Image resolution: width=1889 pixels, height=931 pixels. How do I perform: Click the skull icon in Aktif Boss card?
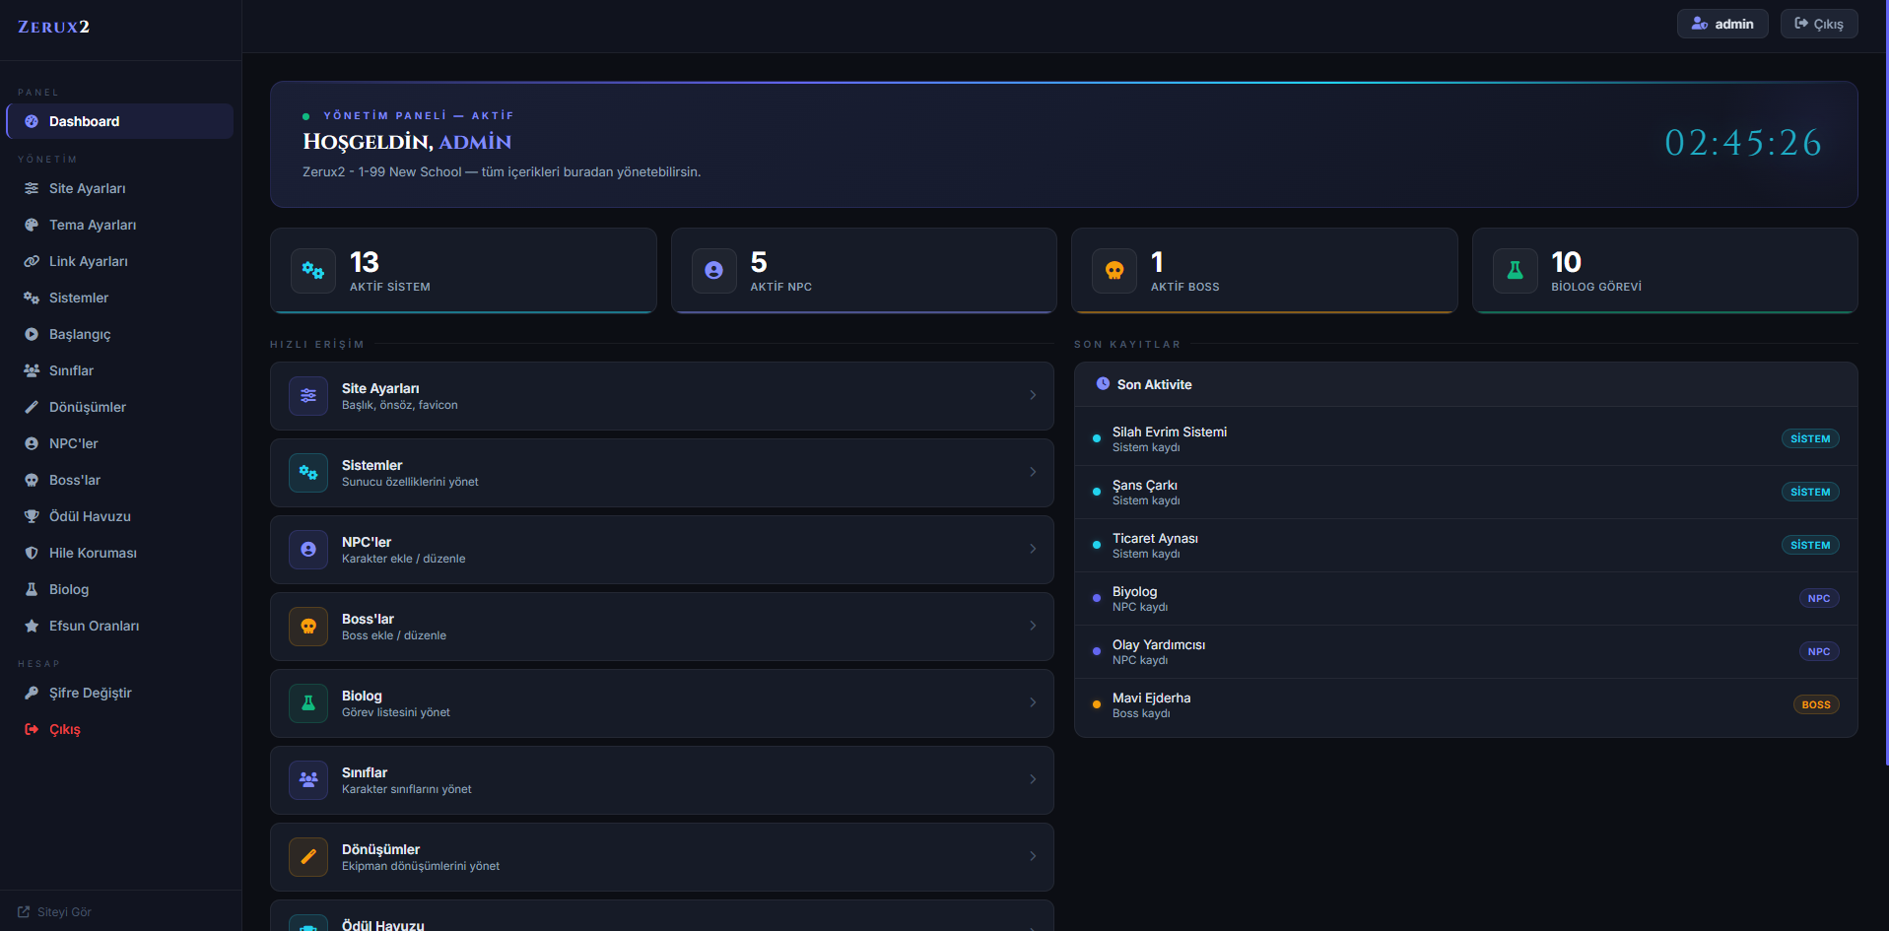(1114, 271)
